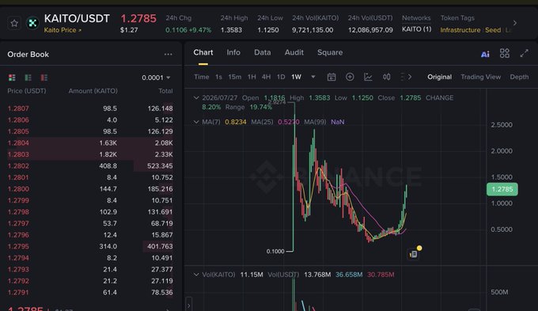The width and height of the screenshot is (538, 311).
Task: Open the Order Book more options menu
Action: point(168,55)
